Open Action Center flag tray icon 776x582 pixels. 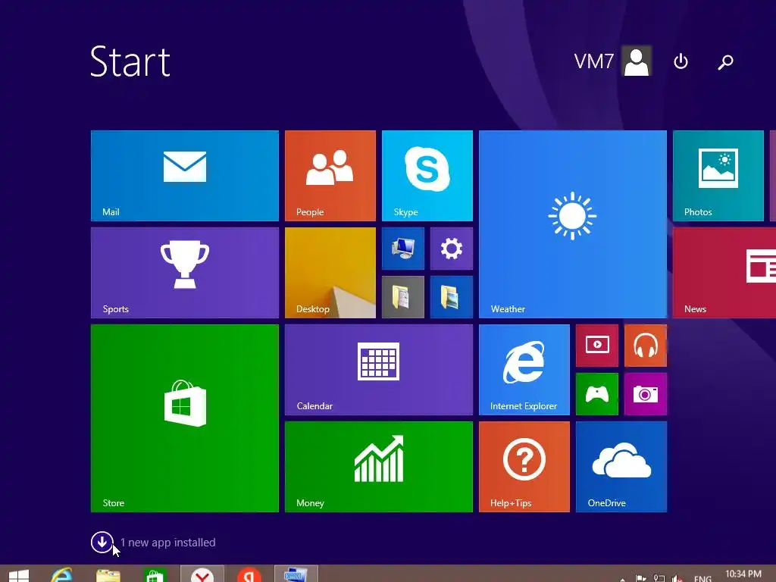click(x=641, y=578)
